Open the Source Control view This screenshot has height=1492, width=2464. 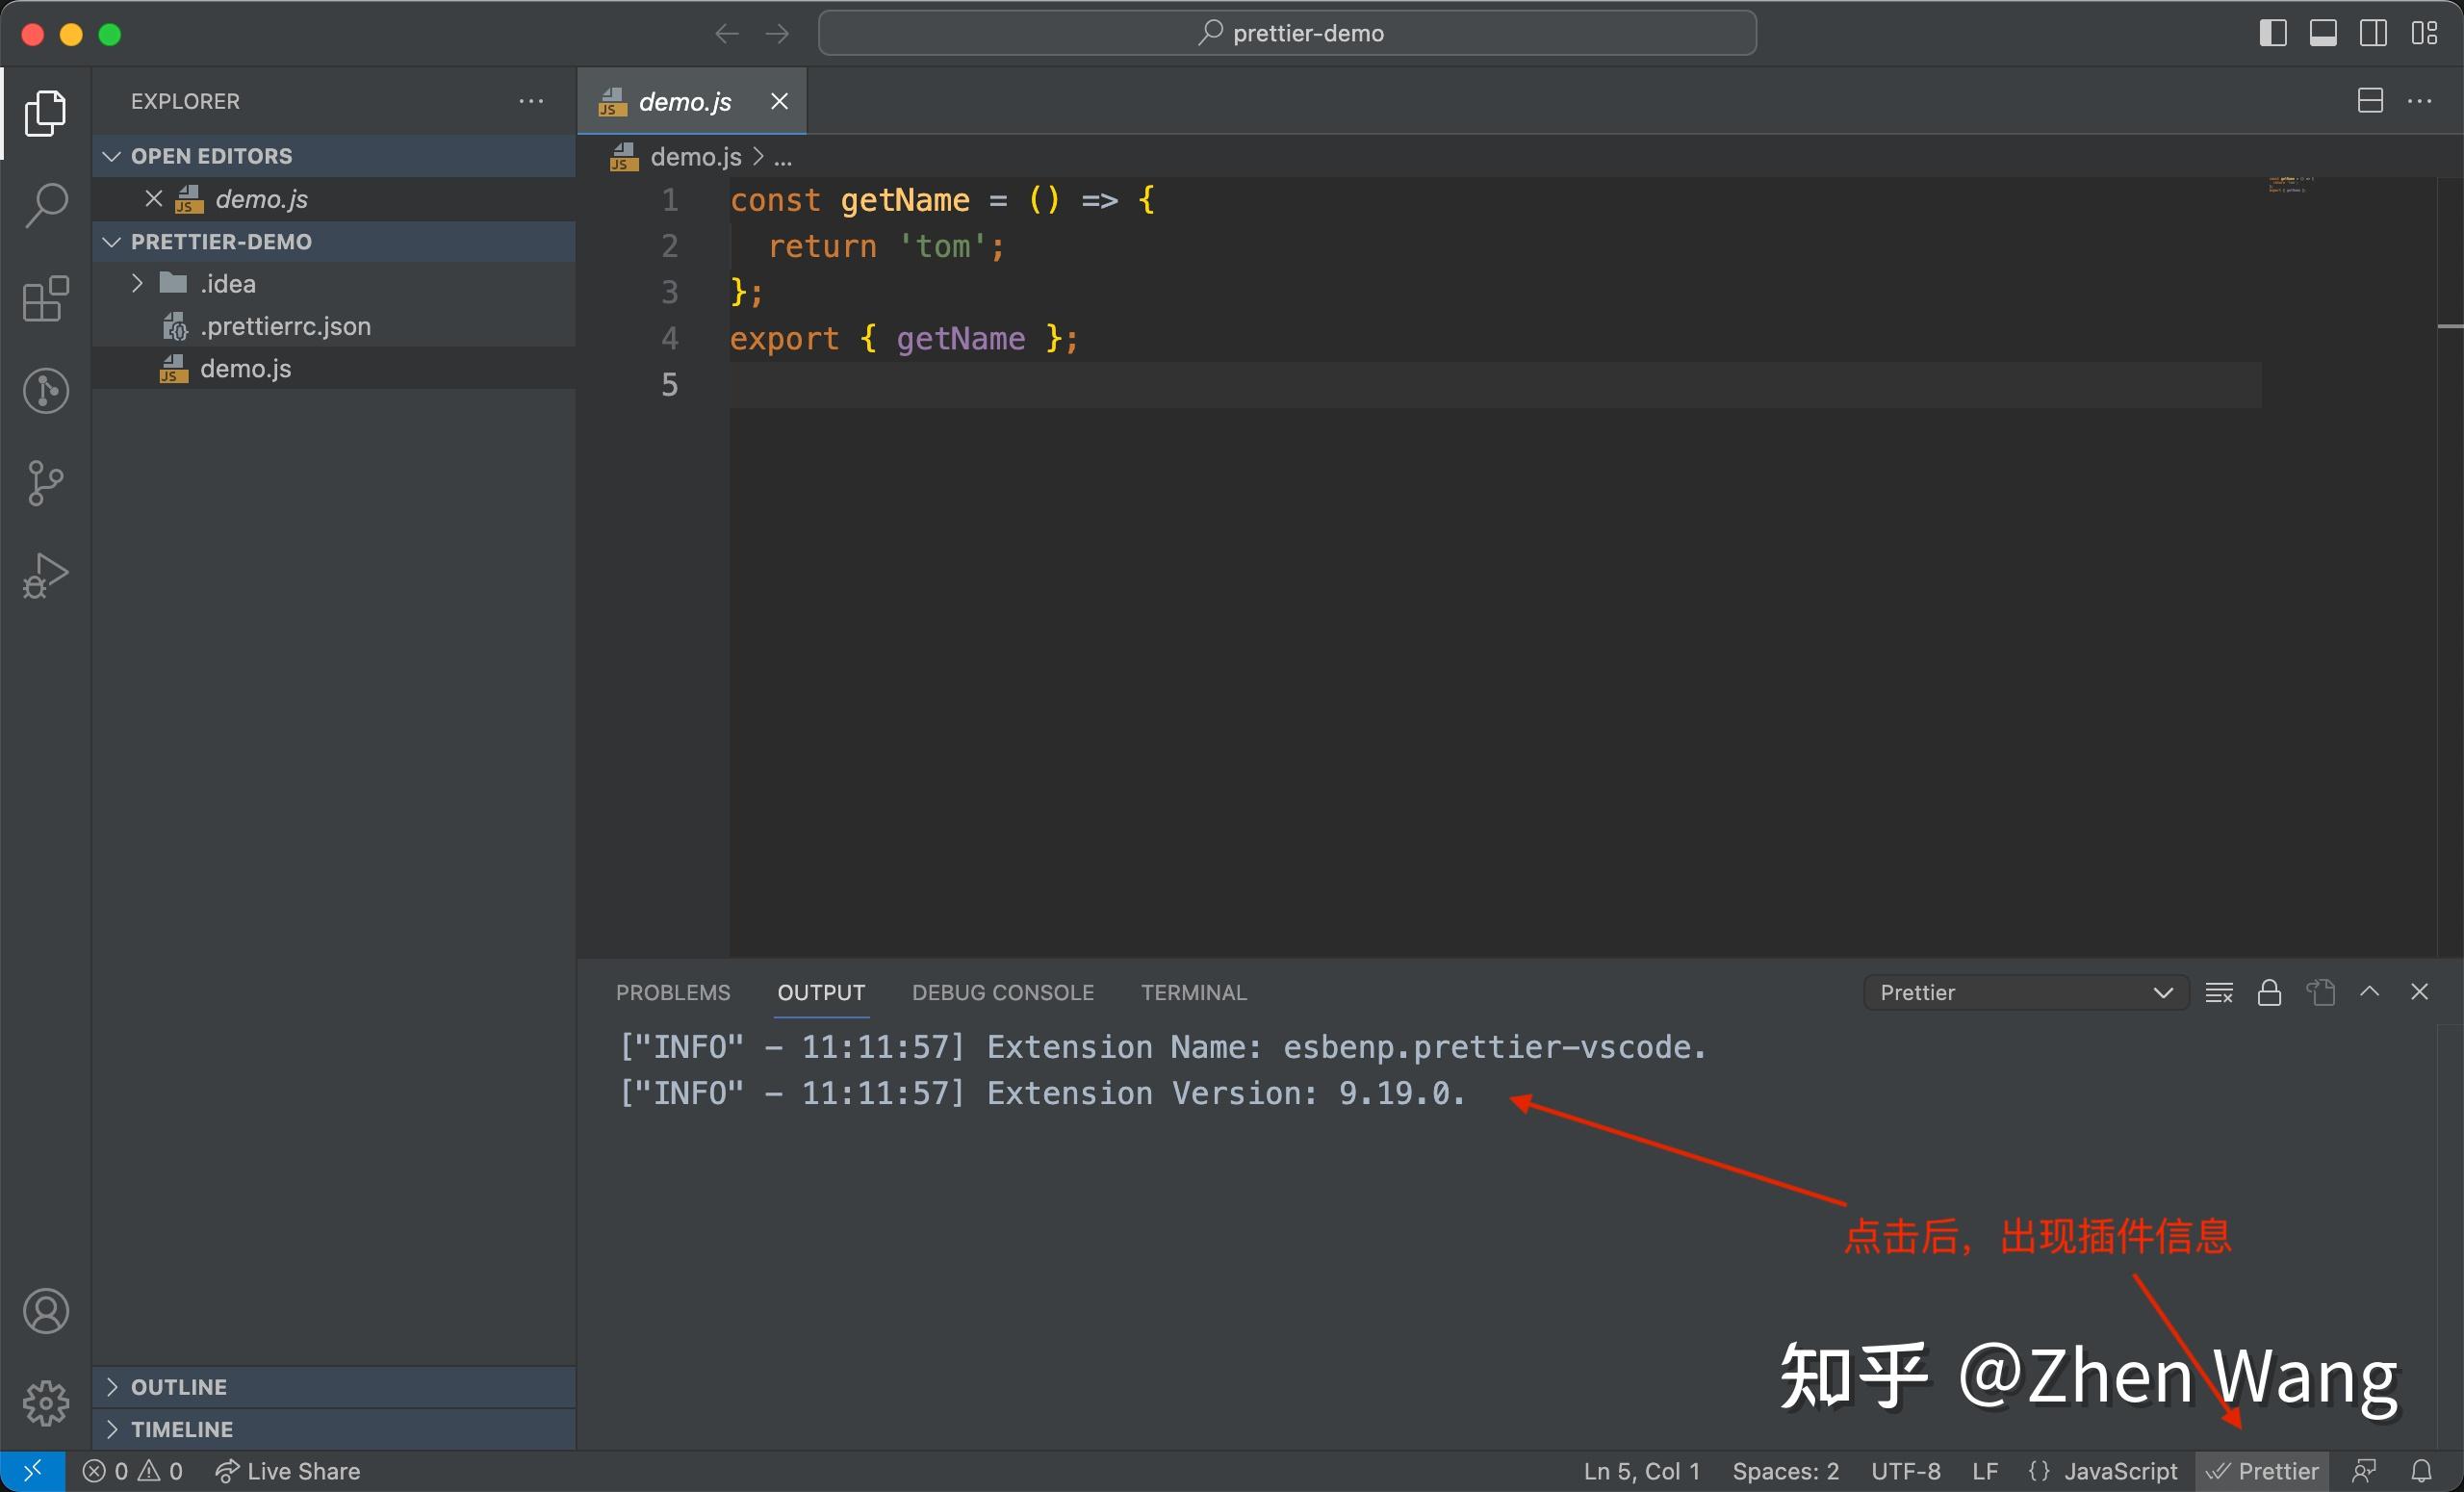click(x=45, y=483)
